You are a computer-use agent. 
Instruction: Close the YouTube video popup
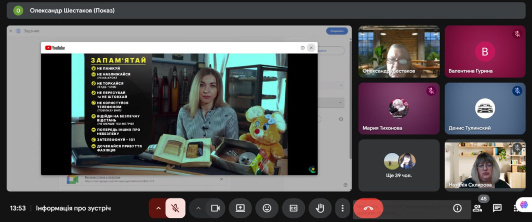pyautogui.click(x=311, y=48)
